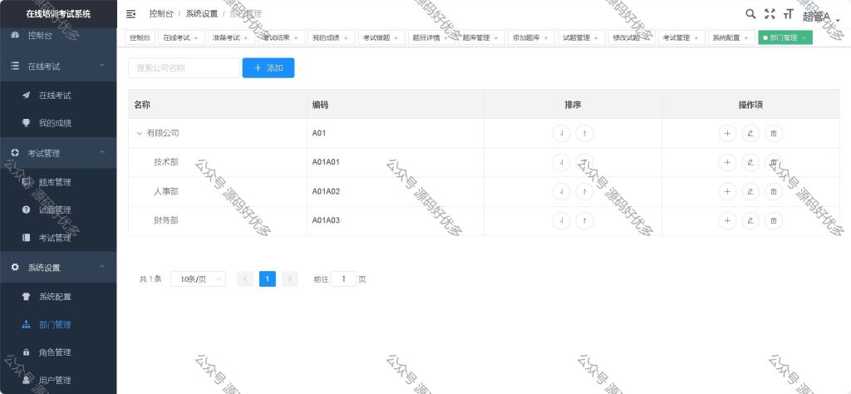Move 人事部 row up
Screen dimensions: 851x394
584,191
